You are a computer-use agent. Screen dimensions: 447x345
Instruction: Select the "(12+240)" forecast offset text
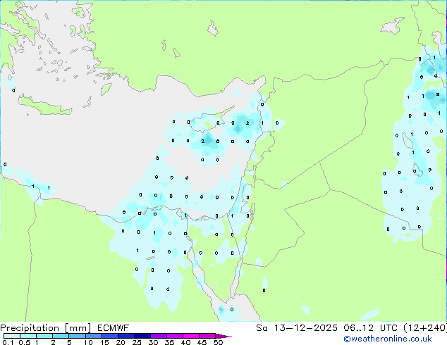click(x=426, y=328)
